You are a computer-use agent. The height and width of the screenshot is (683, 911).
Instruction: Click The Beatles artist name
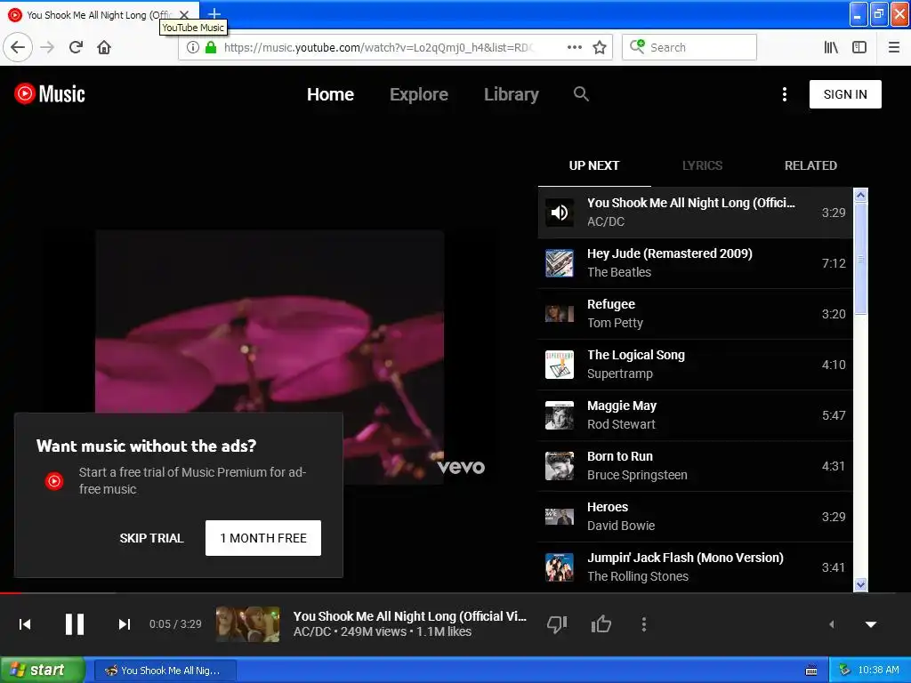click(619, 272)
